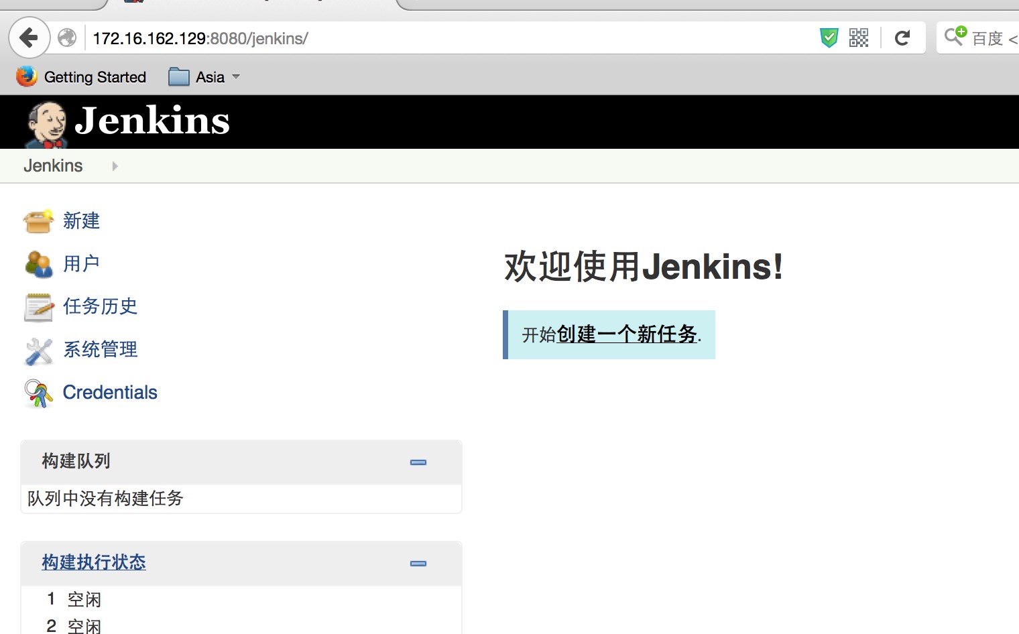
Task: Open the 系统管理 link in sidebar
Action: click(x=100, y=349)
